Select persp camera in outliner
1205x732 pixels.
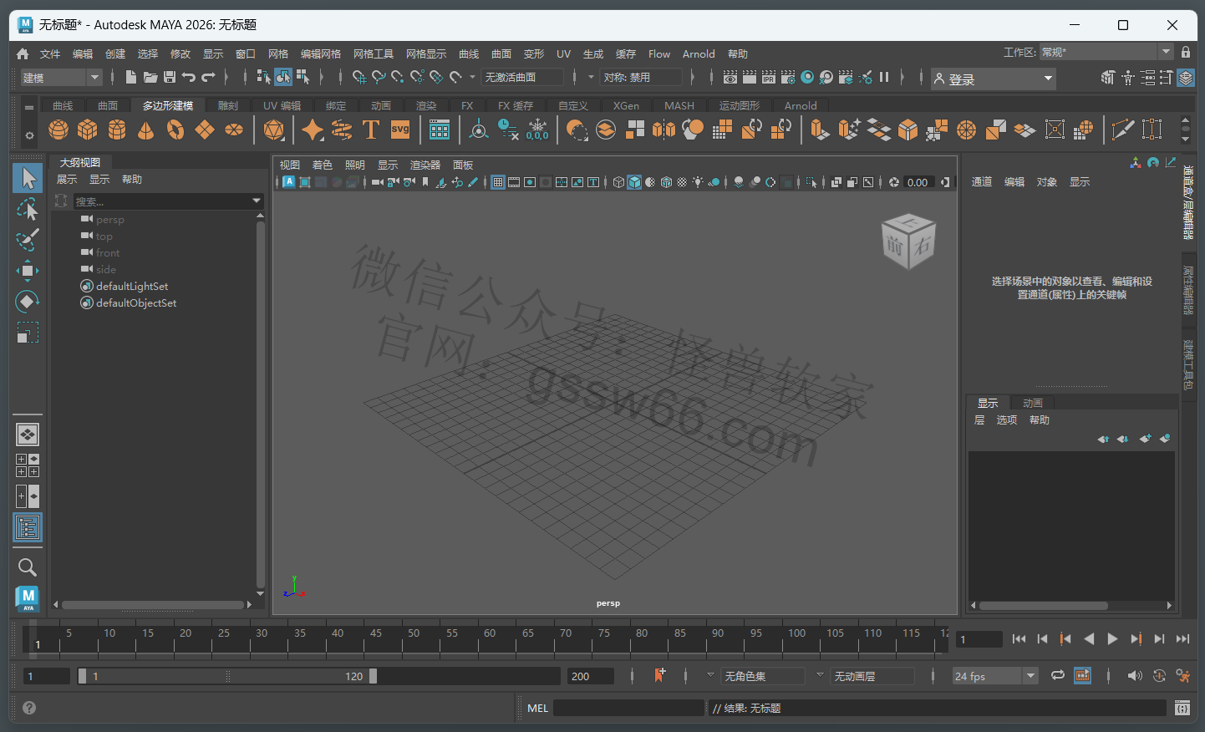(109, 220)
